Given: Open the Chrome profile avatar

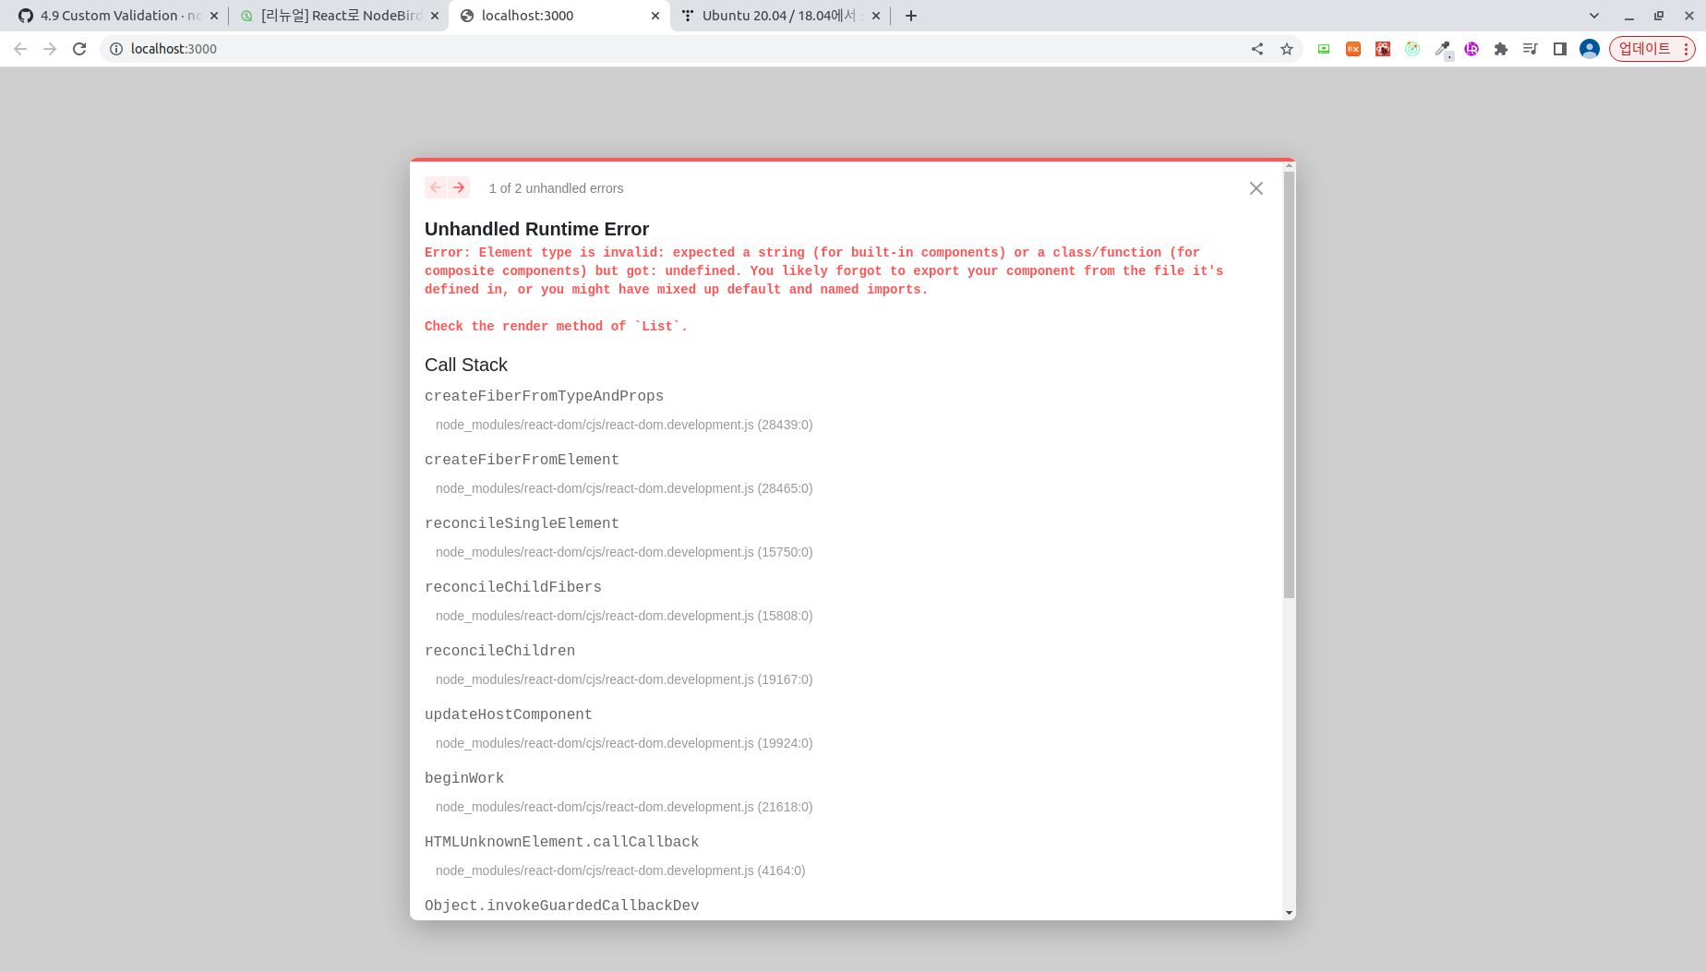Looking at the screenshot, I should (x=1590, y=49).
